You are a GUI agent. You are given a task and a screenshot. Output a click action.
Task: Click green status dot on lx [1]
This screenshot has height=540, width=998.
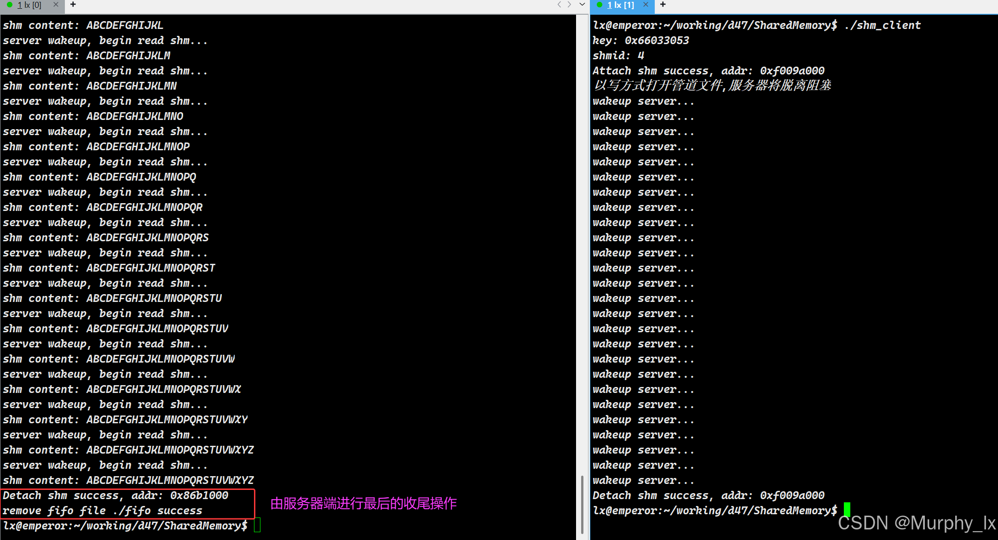(x=600, y=5)
